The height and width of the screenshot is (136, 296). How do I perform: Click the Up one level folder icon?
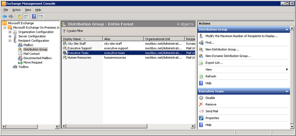(19, 17)
